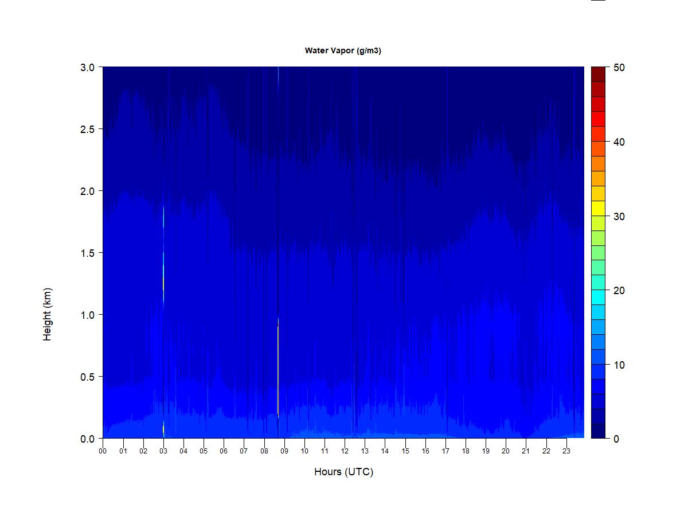The image size is (688, 516).
Task: Click the 12 hour tick label
Action: coord(345,451)
